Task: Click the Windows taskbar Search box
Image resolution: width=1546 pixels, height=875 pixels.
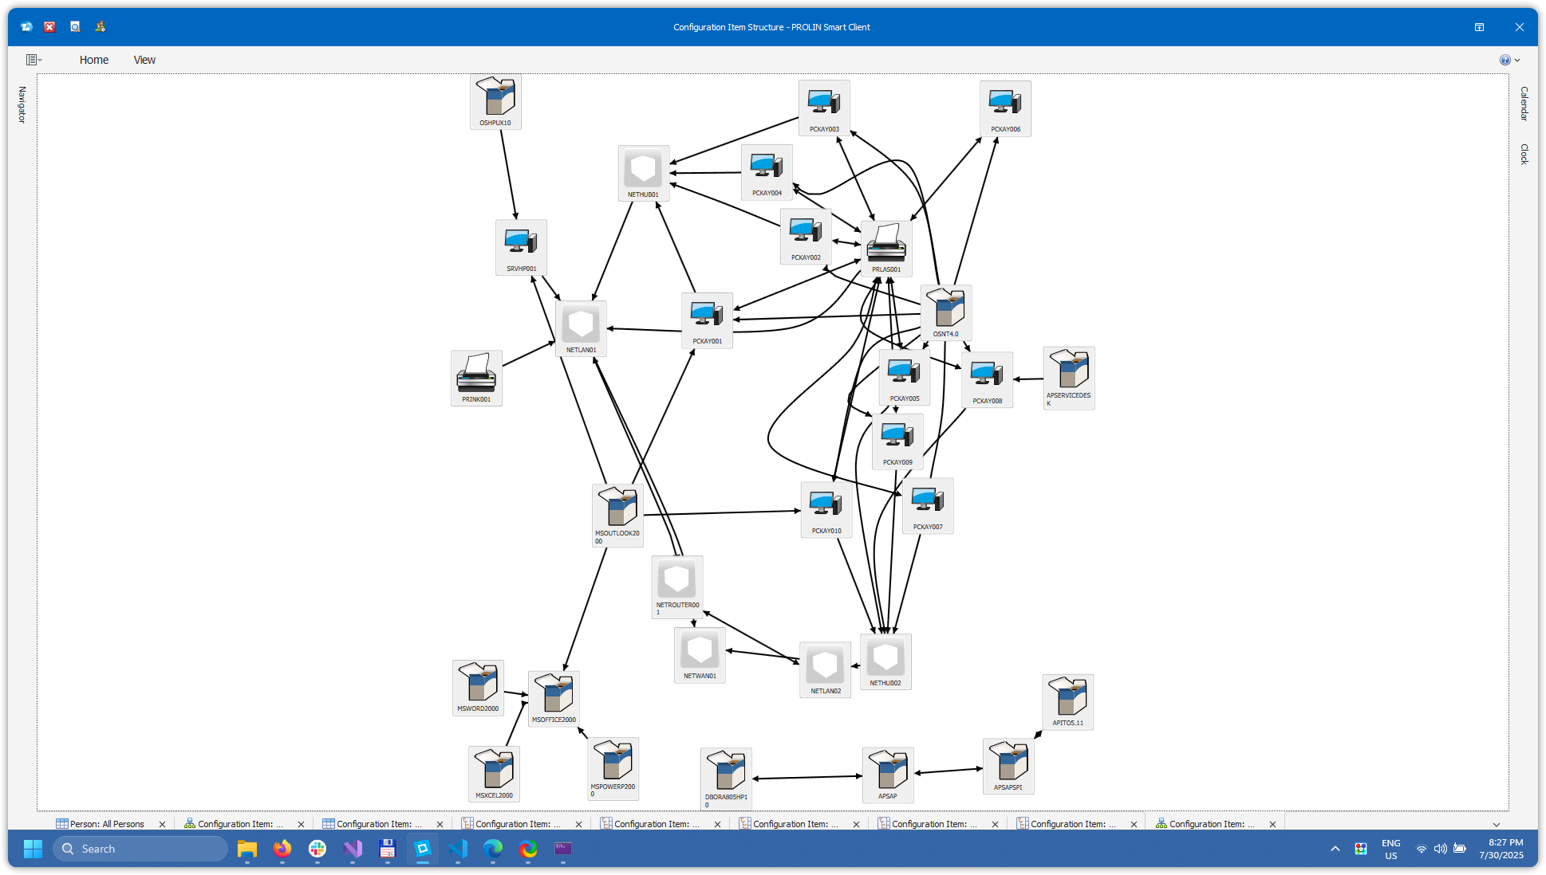Action: pyautogui.click(x=140, y=849)
